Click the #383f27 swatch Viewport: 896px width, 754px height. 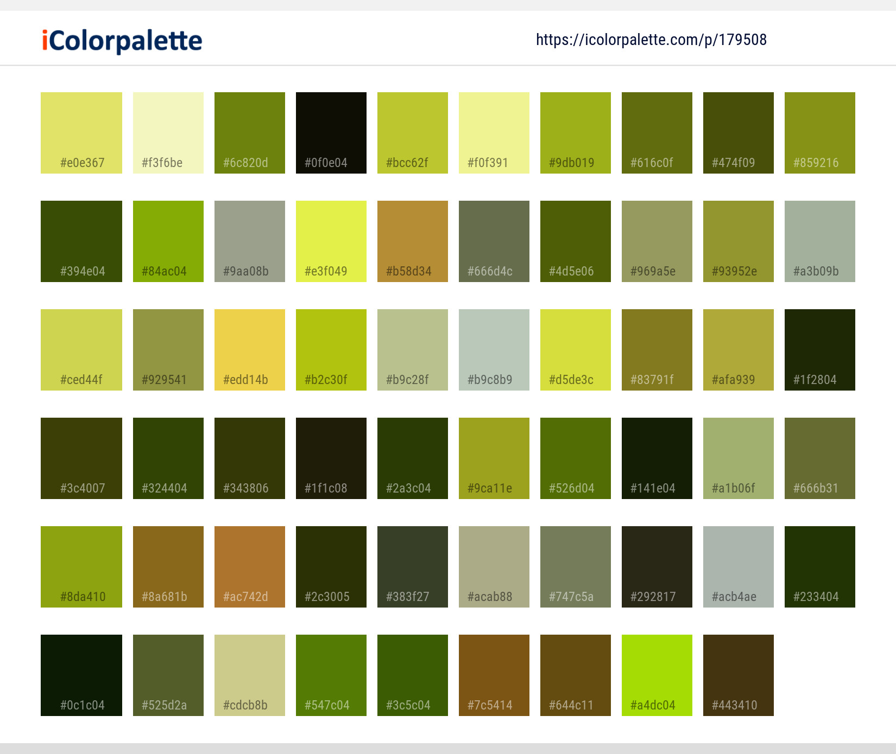pyautogui.click(x=413, y=567)
